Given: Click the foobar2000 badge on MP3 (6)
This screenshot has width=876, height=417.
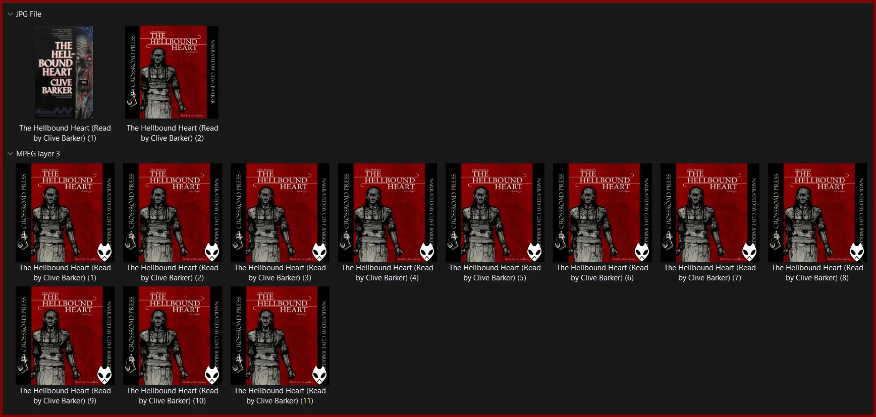Looking at the screenshot, I should [x=642, y=252].
